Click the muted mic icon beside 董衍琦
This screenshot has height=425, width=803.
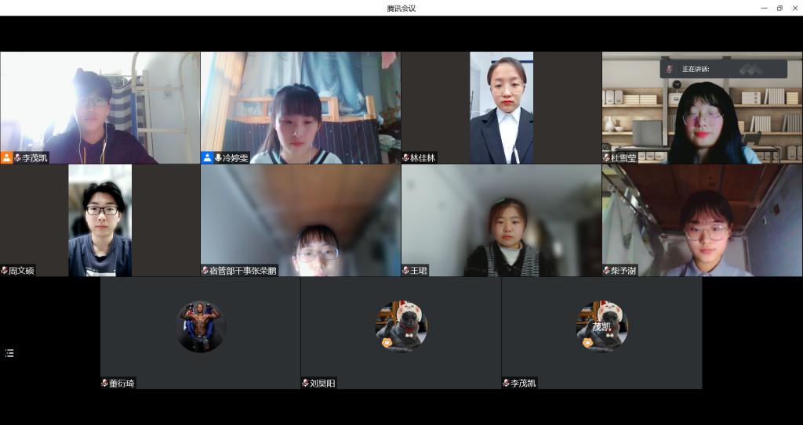point(105,383)
